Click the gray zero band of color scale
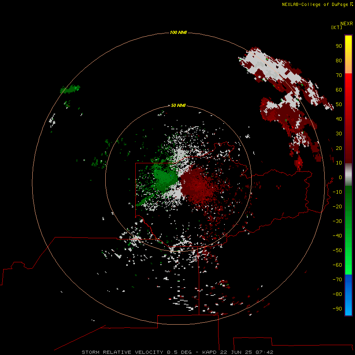The image size is (355, 355). (348, 175)
